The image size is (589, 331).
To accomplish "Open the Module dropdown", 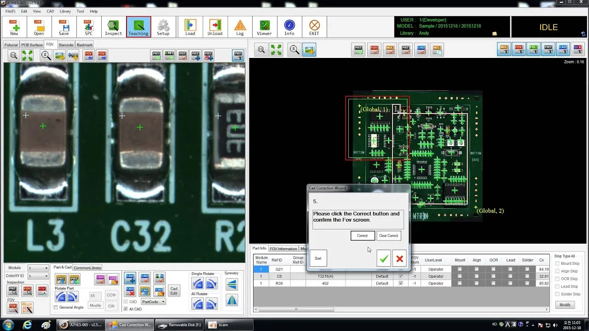I will 38,268.
